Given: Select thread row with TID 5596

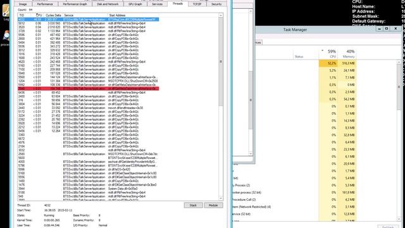Looking at the screenshot, I should click(88, 35).
